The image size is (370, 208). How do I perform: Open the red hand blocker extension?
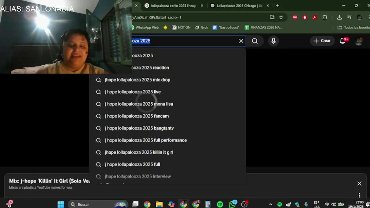305,17
